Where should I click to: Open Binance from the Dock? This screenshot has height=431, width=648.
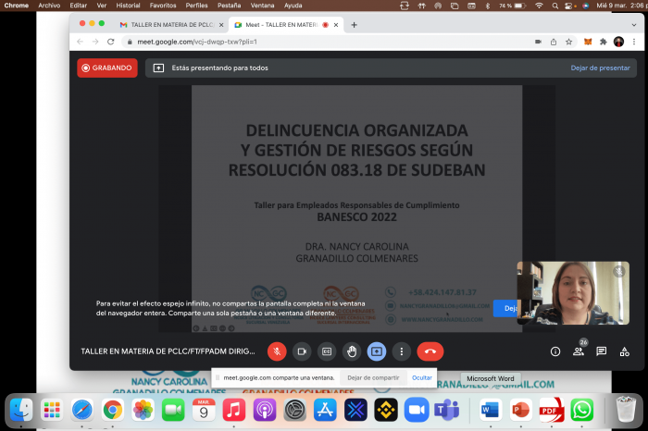tap(386, 410)
